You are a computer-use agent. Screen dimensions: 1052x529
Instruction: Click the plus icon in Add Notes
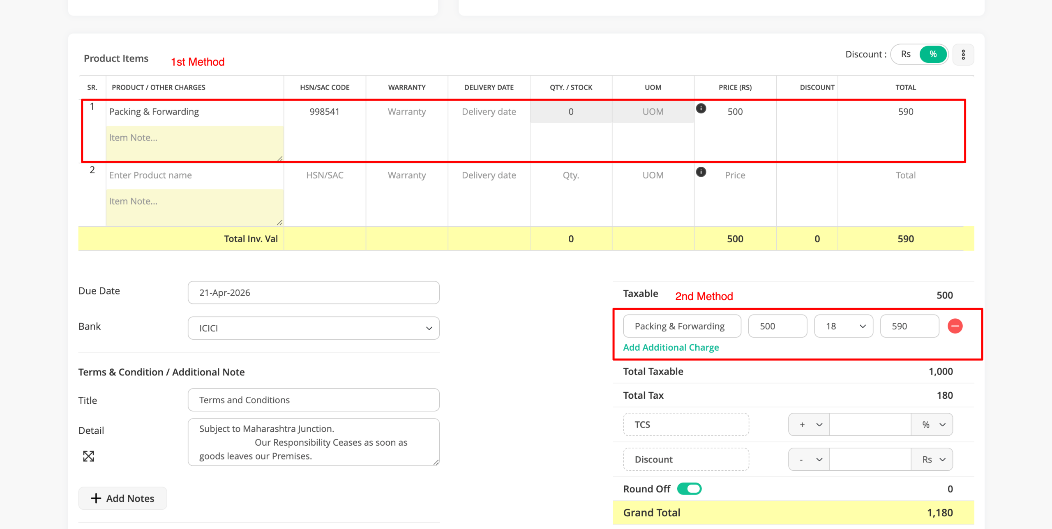(x=96, y=498)
